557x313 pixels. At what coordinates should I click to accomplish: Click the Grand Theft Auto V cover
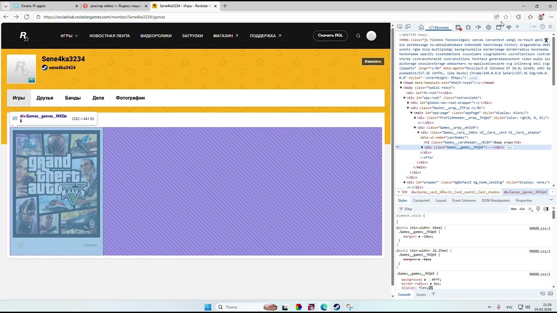coord(56,183)
